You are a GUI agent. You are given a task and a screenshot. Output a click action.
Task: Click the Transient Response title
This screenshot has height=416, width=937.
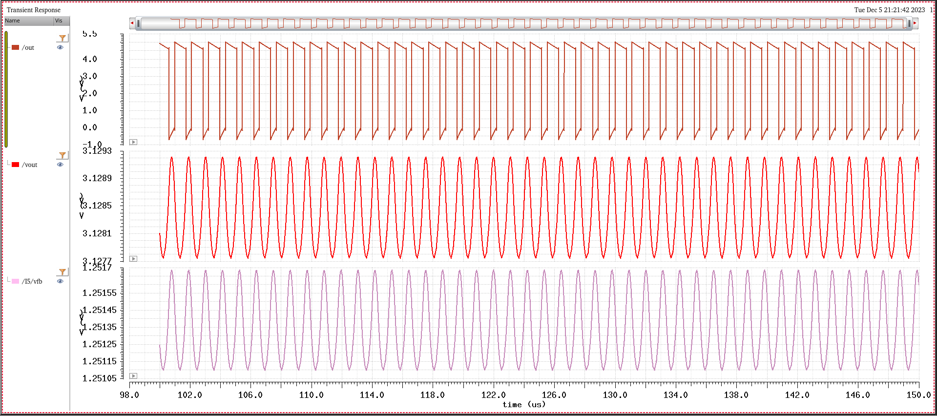point(34,10)
